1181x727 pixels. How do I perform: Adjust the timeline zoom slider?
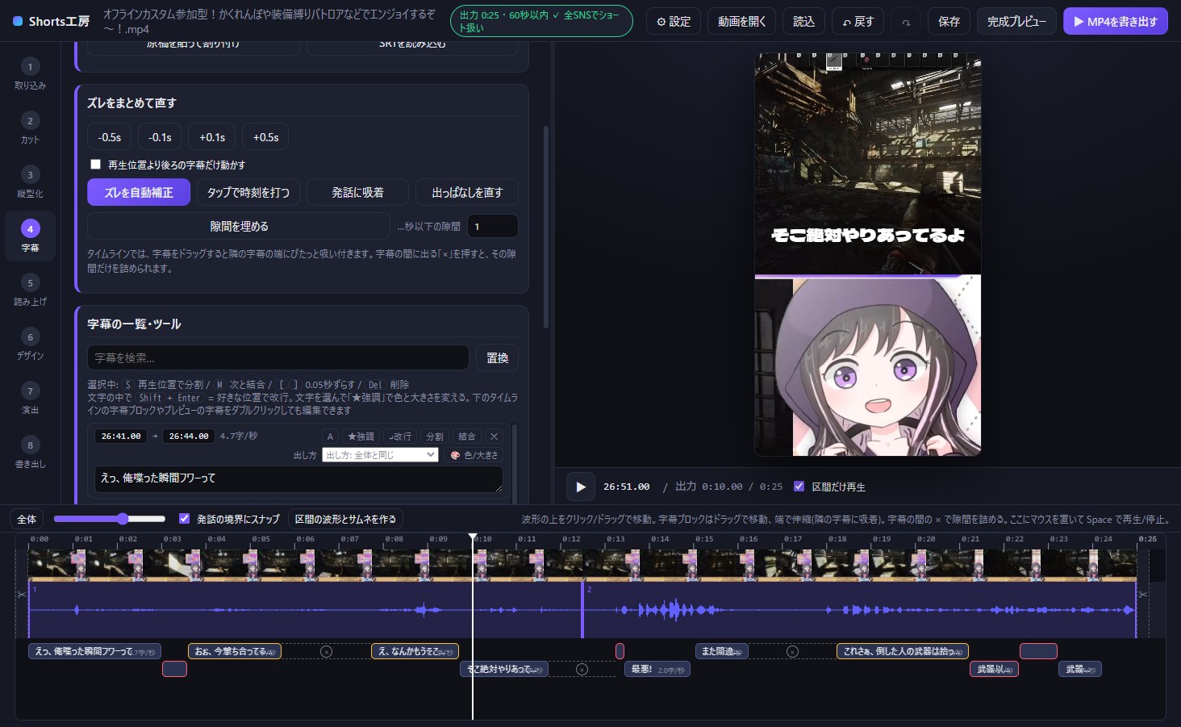tap(110, 519)
